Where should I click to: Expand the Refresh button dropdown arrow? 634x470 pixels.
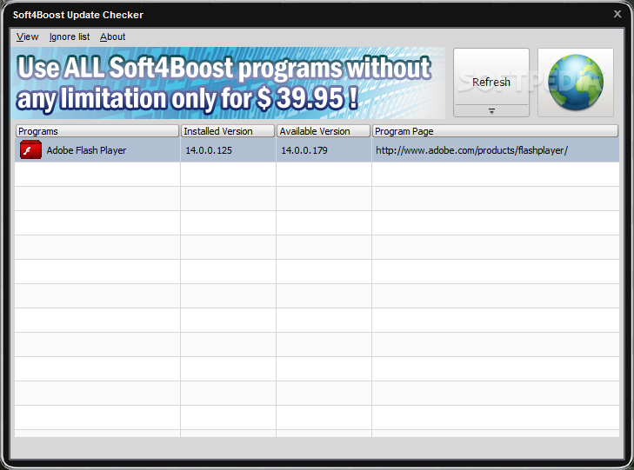click(x=491, y=110)
